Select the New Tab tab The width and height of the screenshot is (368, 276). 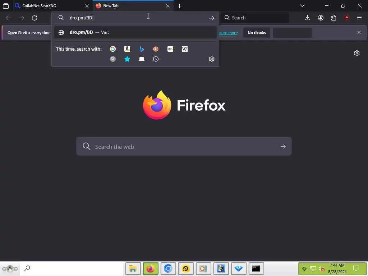(133, 6)
